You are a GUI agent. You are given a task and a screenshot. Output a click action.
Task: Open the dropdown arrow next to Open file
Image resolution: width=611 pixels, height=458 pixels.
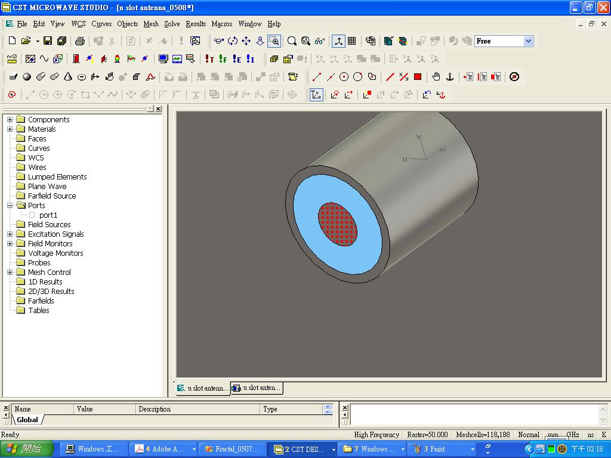pyautogui.click(x=38, y=41)
